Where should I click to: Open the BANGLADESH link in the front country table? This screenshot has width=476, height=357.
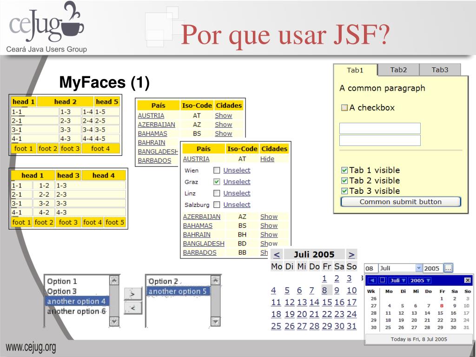tap(204, 244)
